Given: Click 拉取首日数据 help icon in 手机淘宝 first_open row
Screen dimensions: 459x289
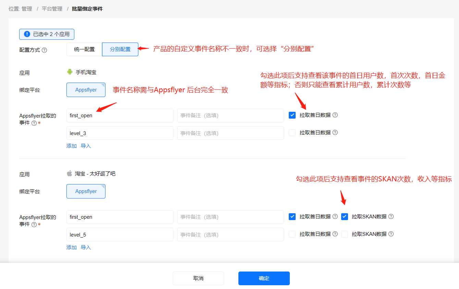Looking at the screenshot, I should pos(335,115).
